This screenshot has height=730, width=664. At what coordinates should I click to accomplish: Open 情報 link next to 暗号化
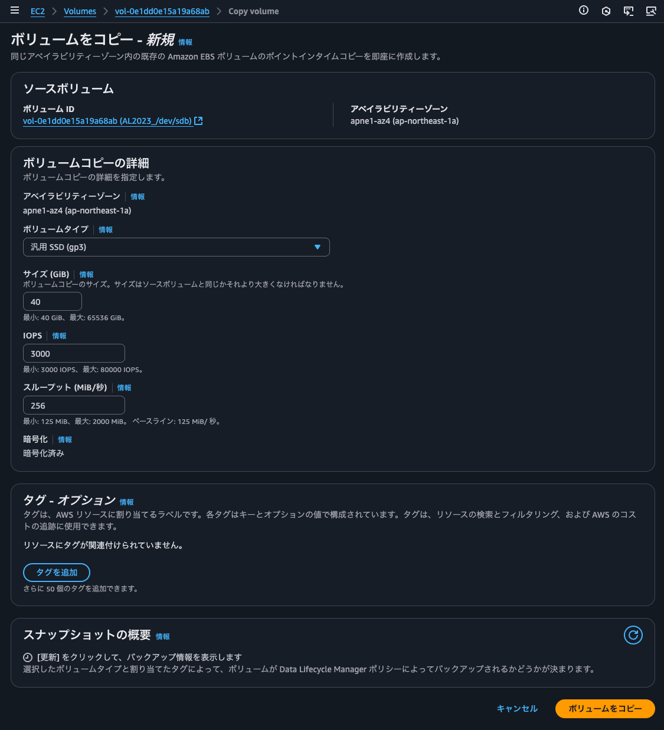(x=65, y=440)
